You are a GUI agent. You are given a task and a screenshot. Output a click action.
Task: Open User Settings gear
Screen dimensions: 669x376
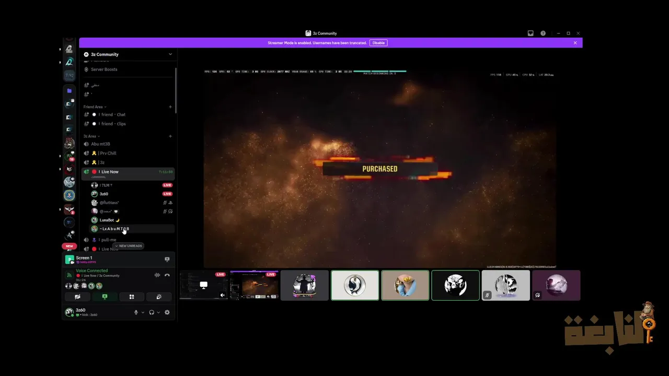[167, 312]
